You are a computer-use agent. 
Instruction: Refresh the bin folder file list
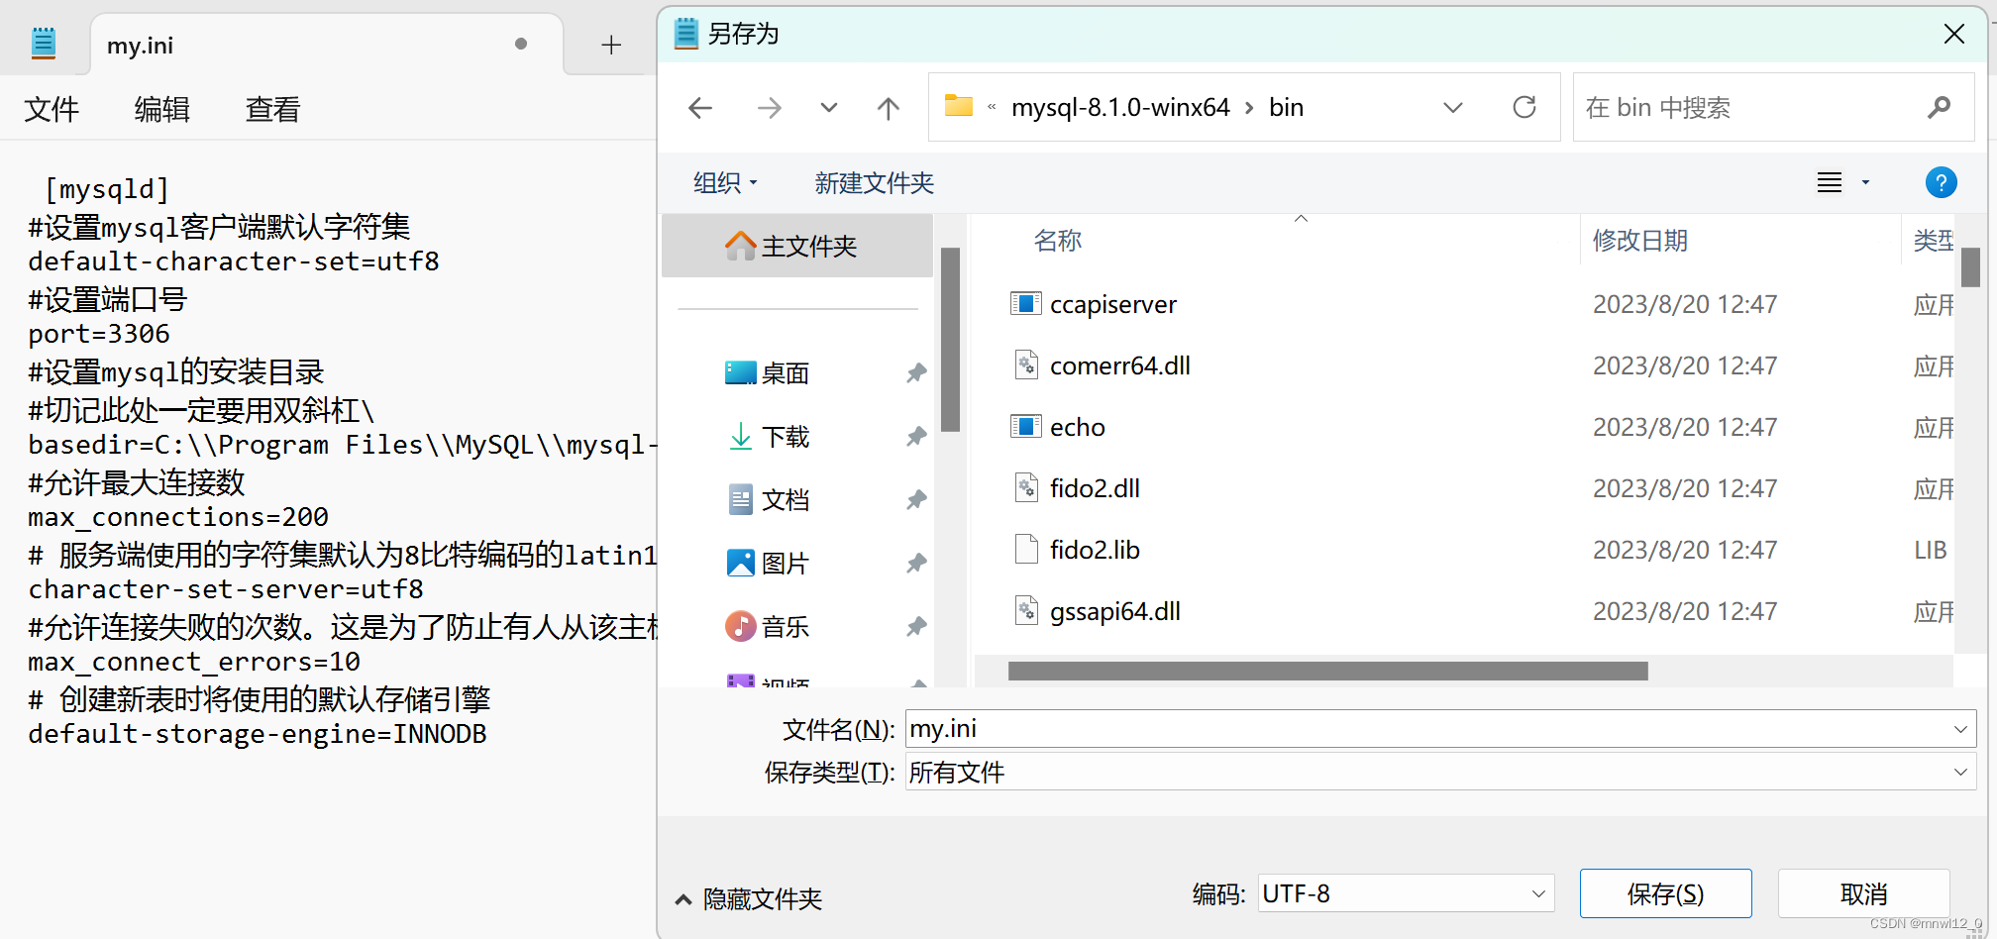click(1524, 107)
